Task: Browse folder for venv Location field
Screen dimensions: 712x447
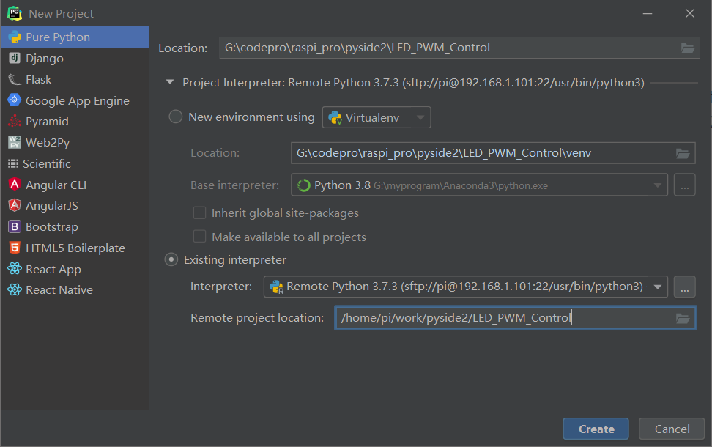Action: pyautogui.click(x=683, y=154)
